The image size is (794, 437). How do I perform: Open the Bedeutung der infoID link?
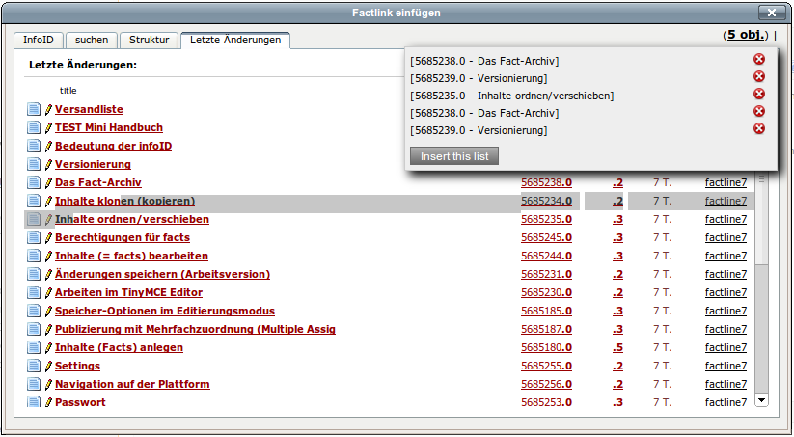113,146
